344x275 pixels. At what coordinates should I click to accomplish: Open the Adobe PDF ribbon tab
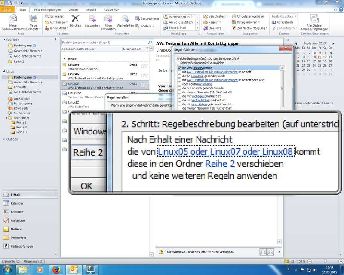(x=111, y=9)
